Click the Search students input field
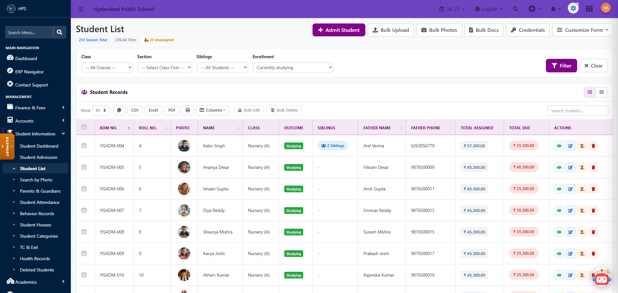This screenshot has width=618, height=293. (577, 111)
